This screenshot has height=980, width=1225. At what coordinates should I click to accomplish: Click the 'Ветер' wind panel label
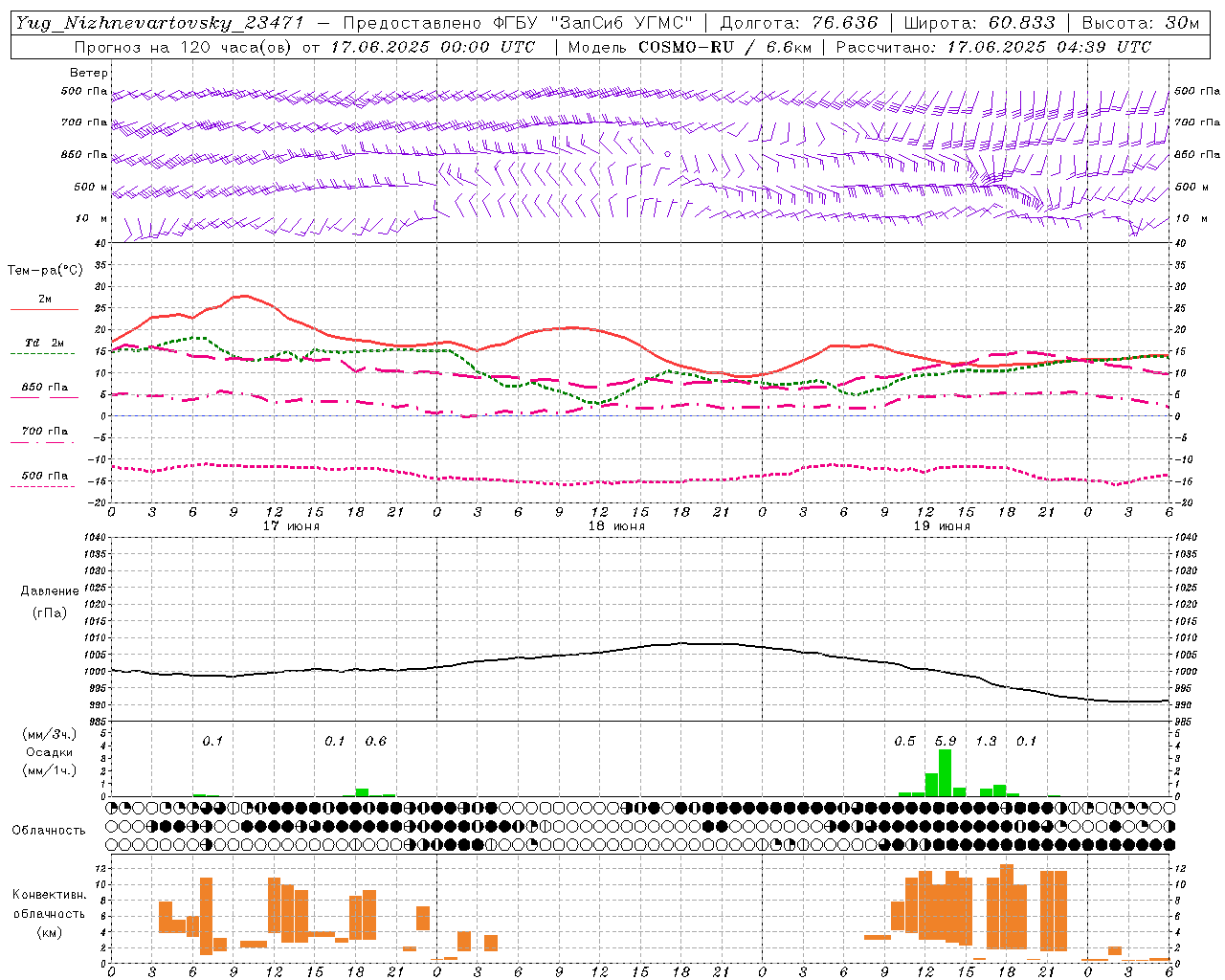tap(89, 73)
